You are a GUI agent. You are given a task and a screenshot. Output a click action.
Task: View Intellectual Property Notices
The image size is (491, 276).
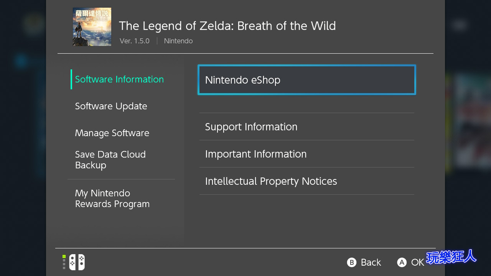coord(307,181)
